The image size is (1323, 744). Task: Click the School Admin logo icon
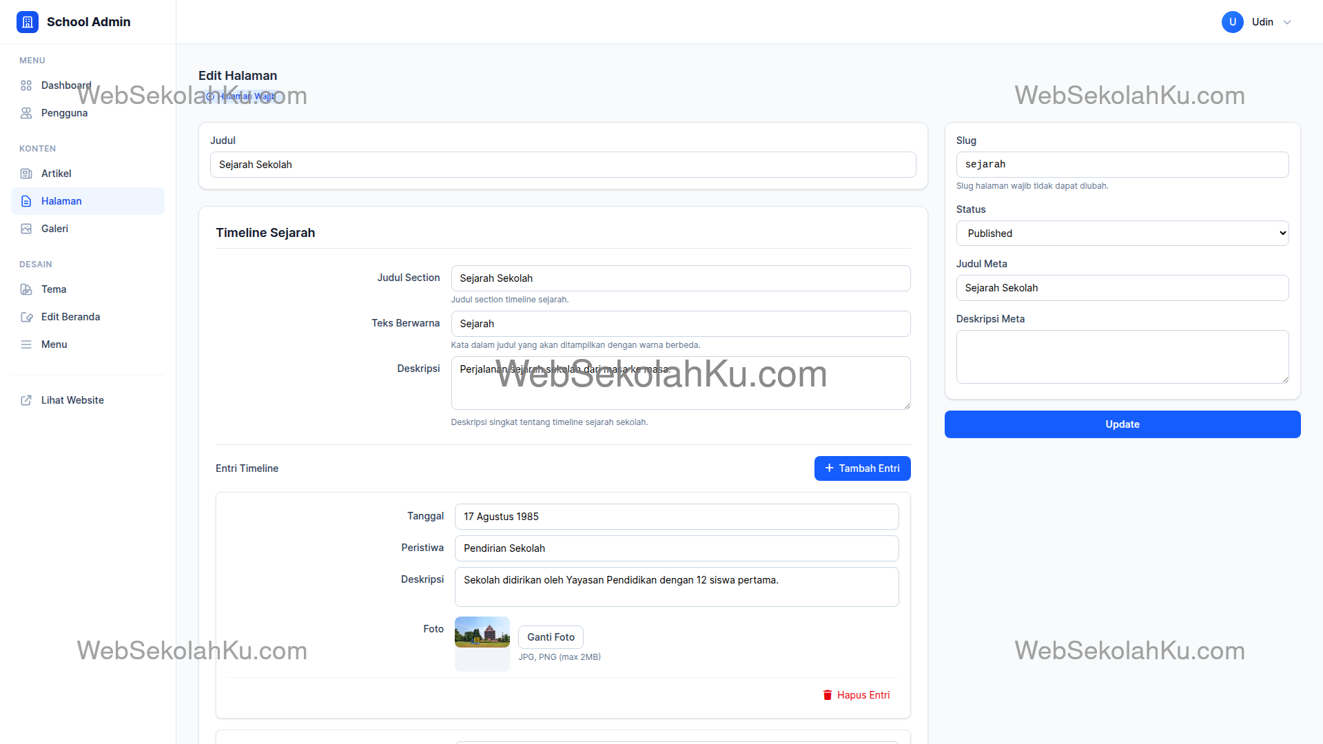tap(28, 22)
